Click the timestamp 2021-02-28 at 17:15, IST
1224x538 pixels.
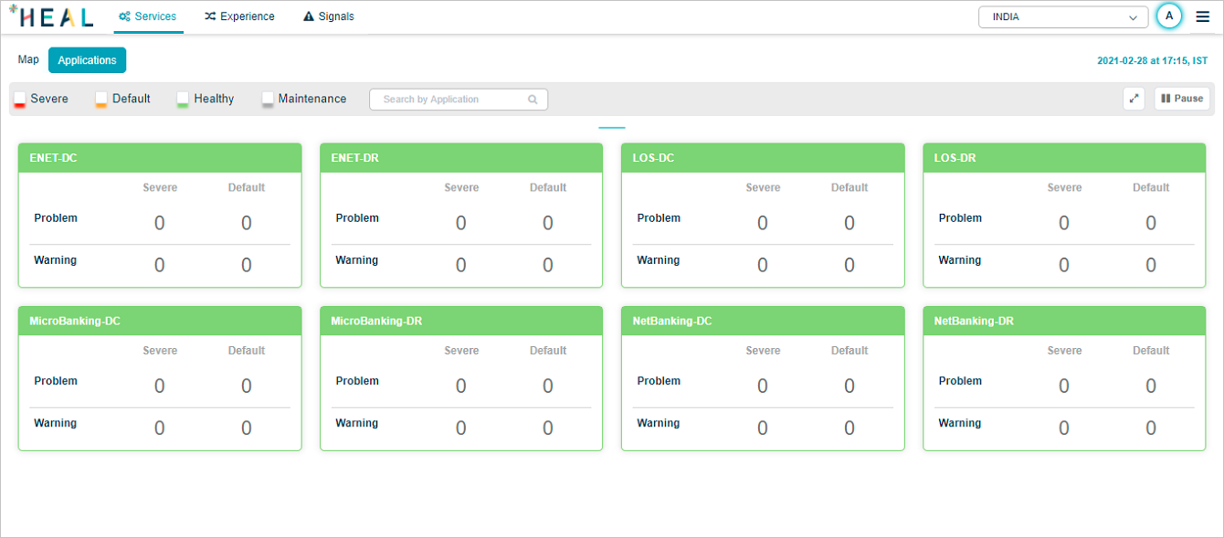point(1152,60)
